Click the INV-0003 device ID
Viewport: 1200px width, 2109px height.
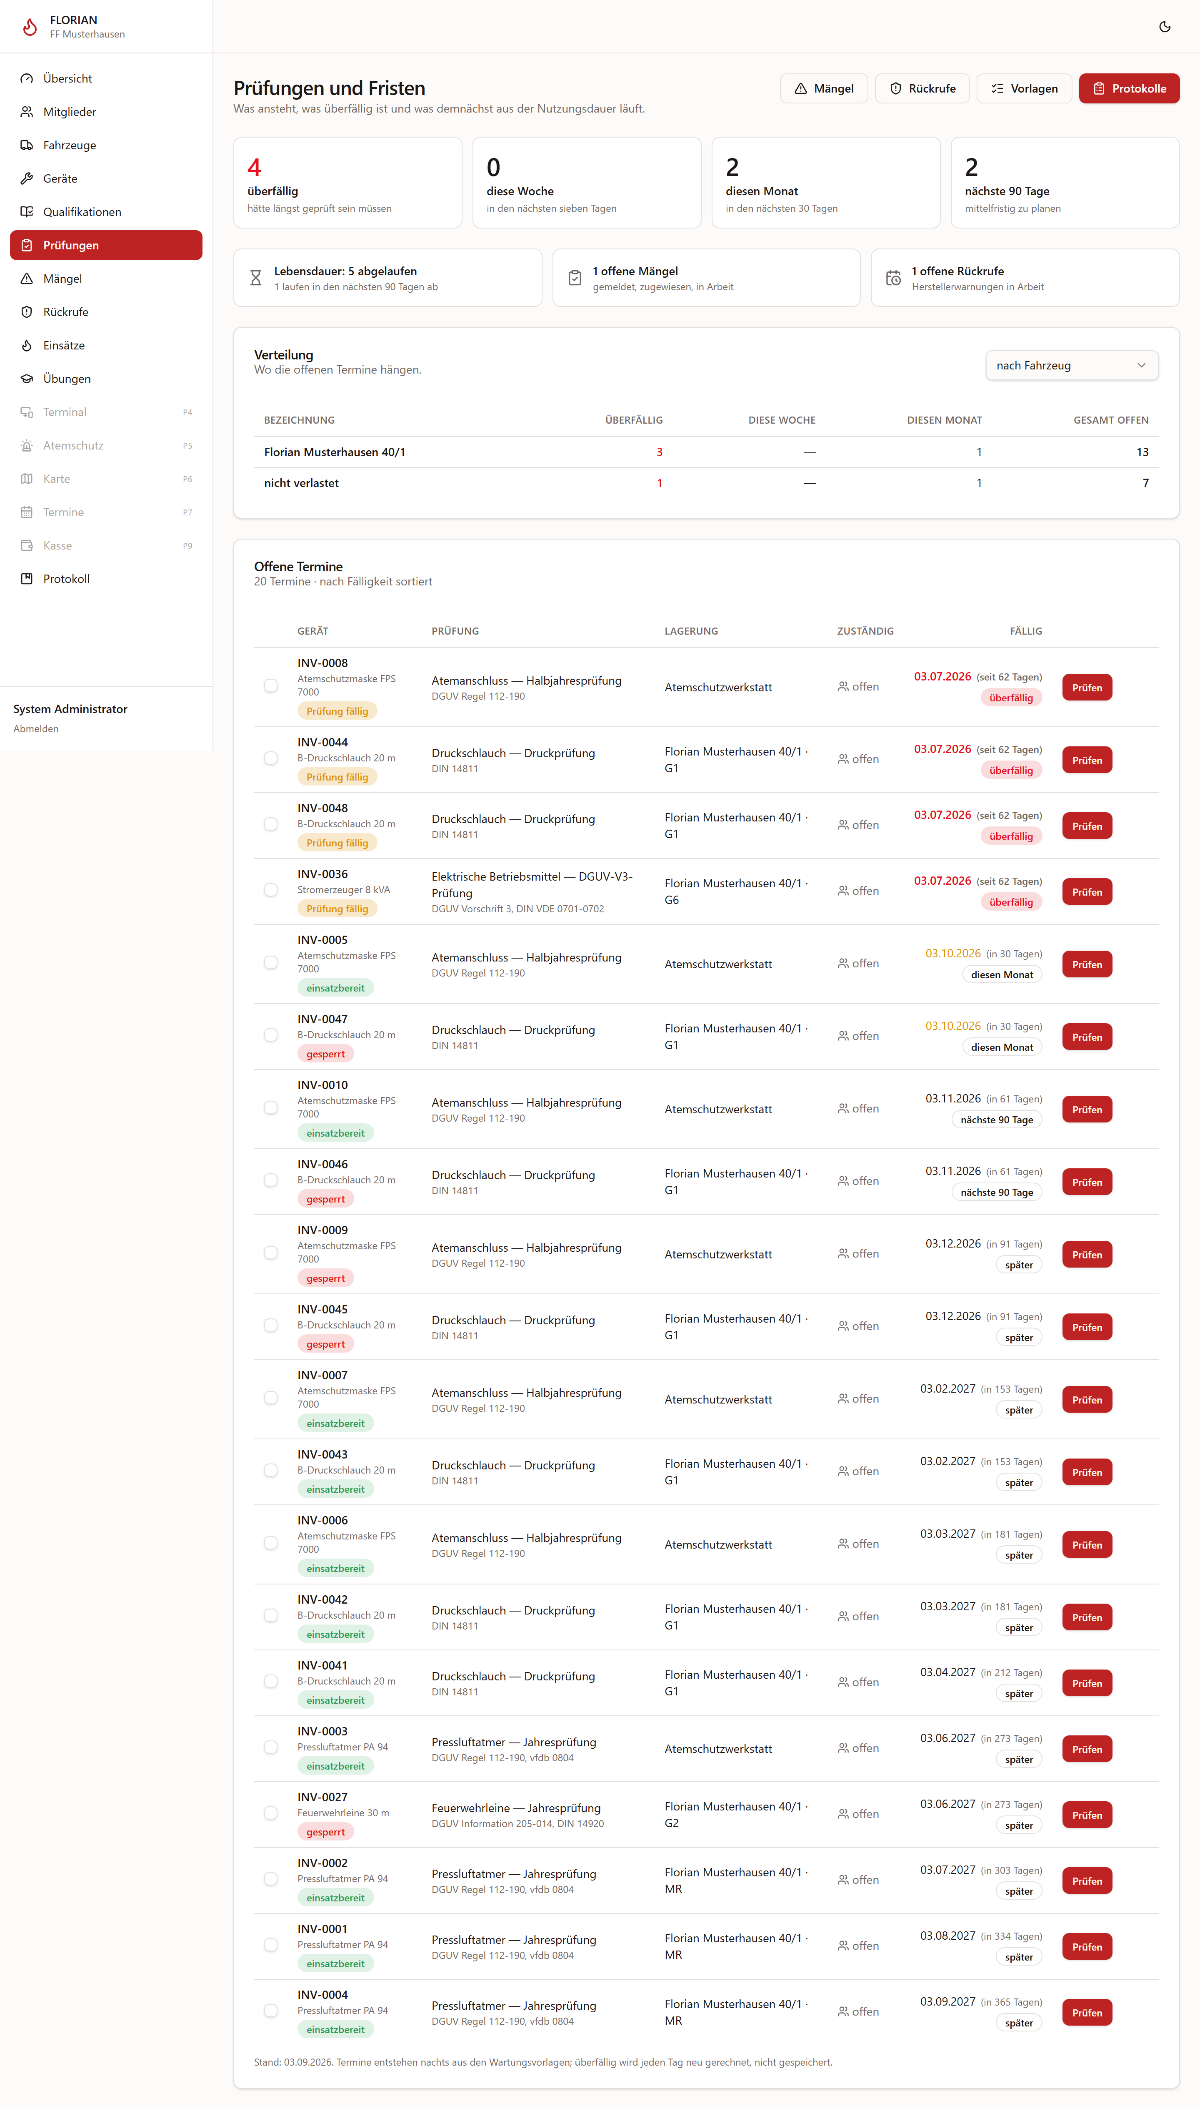322,1731
